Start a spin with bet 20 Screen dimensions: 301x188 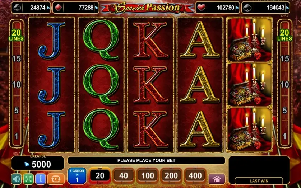click(100, 176)
